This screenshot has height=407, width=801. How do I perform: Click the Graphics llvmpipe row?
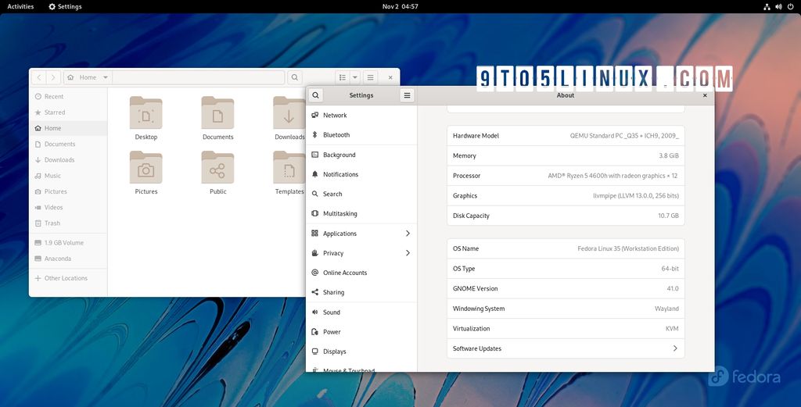click(566, 196)
